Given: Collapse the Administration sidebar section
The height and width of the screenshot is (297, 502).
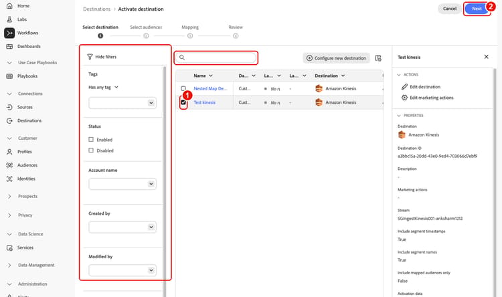Looking at the screenshot, I should click(9, 284).
